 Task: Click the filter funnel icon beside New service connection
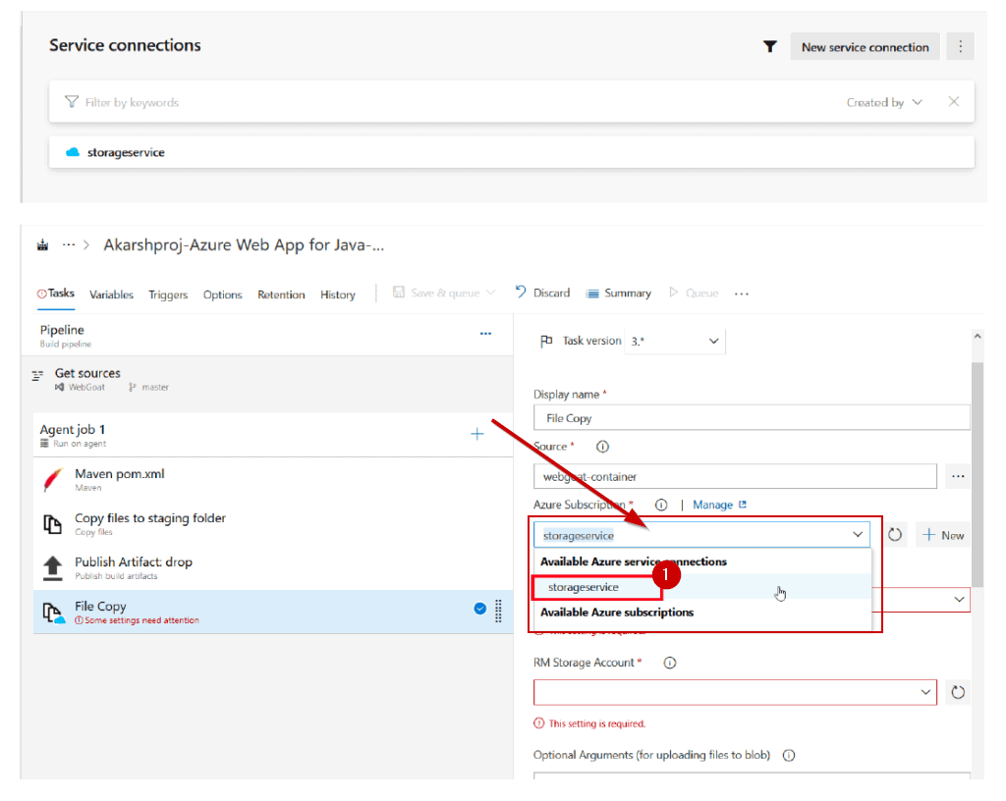(770, 46)
